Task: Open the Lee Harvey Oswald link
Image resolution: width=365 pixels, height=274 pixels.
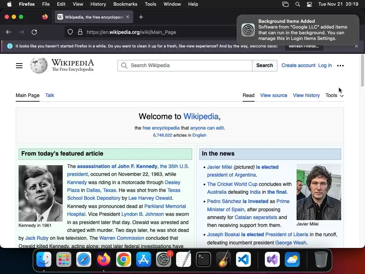Action: (150, 198)
